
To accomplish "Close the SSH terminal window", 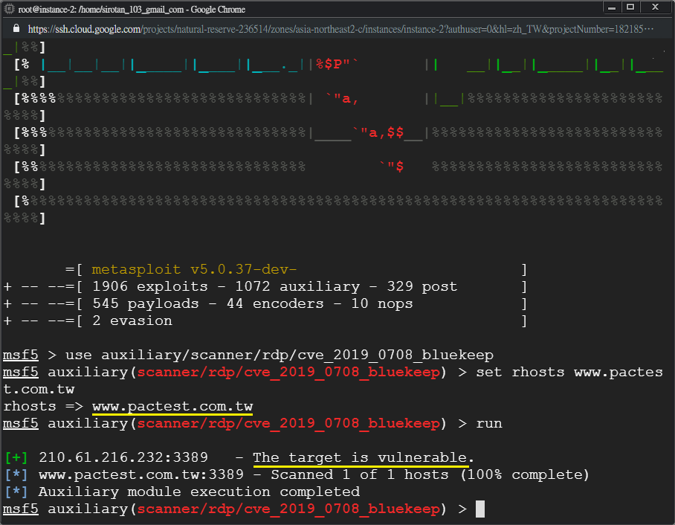I will coord(655,7).
